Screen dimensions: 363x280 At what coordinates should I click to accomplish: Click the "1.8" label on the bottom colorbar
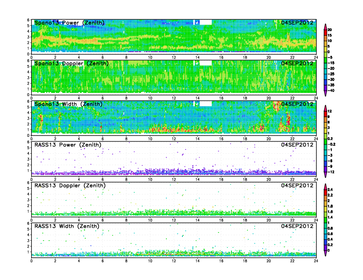click(330, 206)
